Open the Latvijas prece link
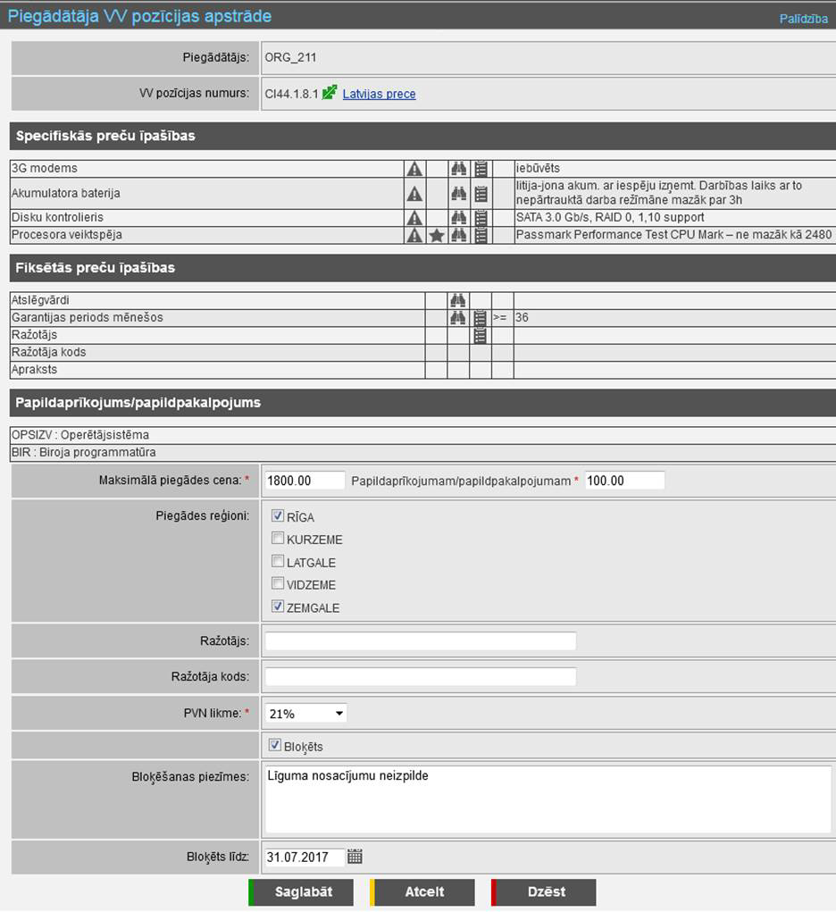The image size is (836, 912). [x=379, y=94]
